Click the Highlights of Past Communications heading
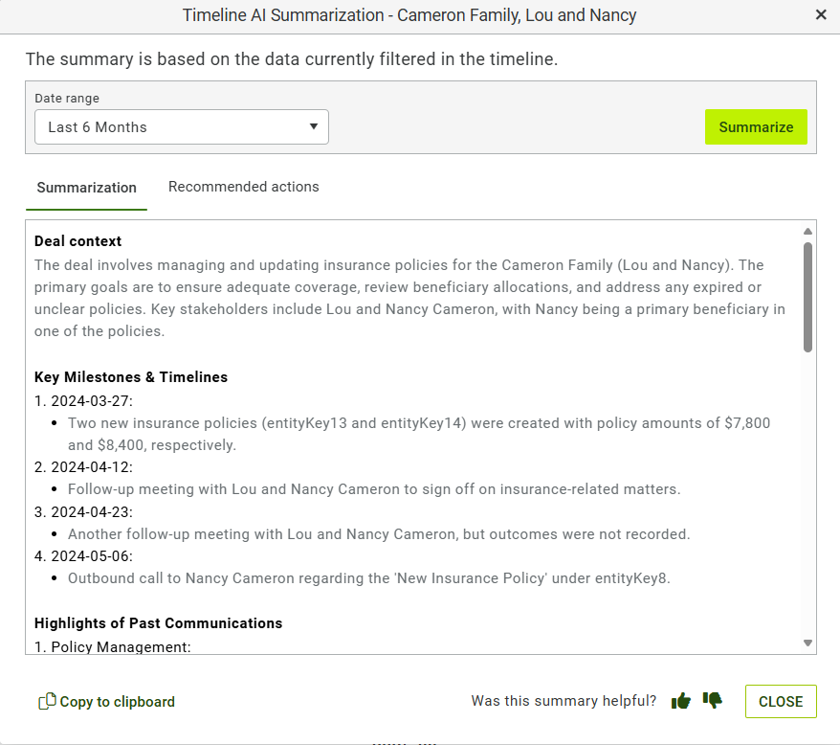The height and width of the screenshot is (745, 840). (x=159, y=623)
